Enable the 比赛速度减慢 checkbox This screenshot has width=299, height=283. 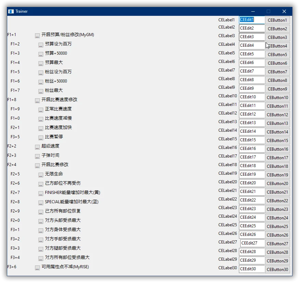(40, 119)
